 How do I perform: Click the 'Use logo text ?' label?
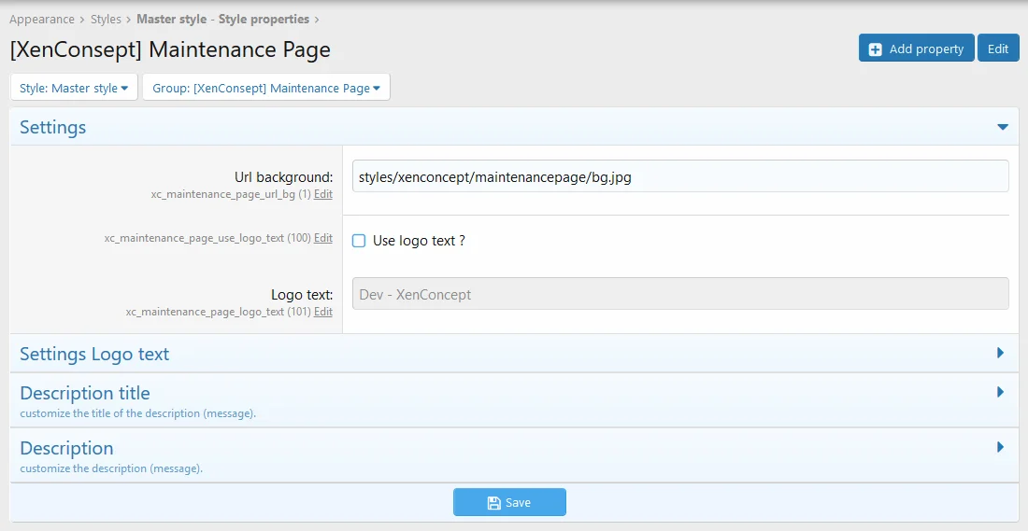(x=419, y=241)
